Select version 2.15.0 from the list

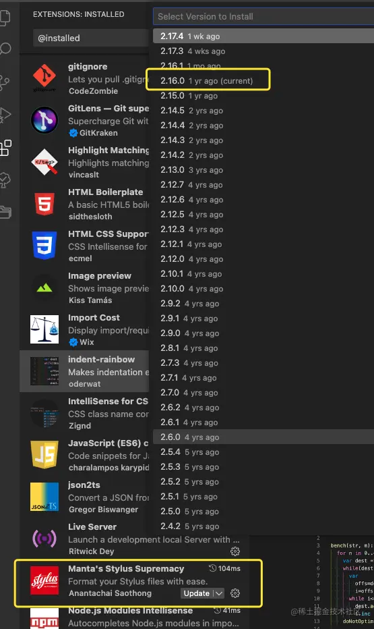pyautogui.click(x=263, y=95)
